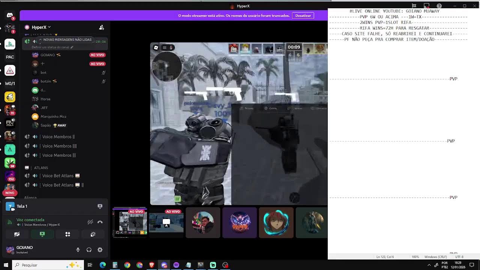Click Voz conectada connection status
Screen dimensions: 480x270
[30, 220]
